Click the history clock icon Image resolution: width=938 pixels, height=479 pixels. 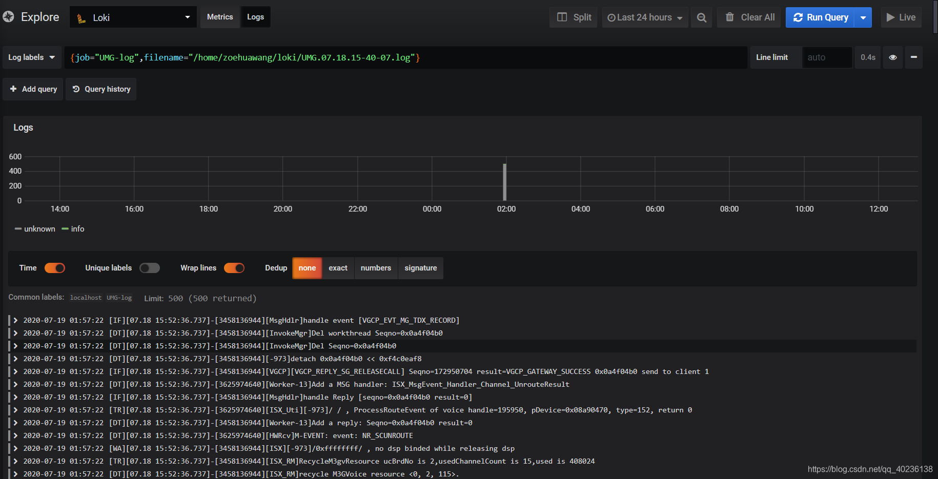click(x=76, y=89)
